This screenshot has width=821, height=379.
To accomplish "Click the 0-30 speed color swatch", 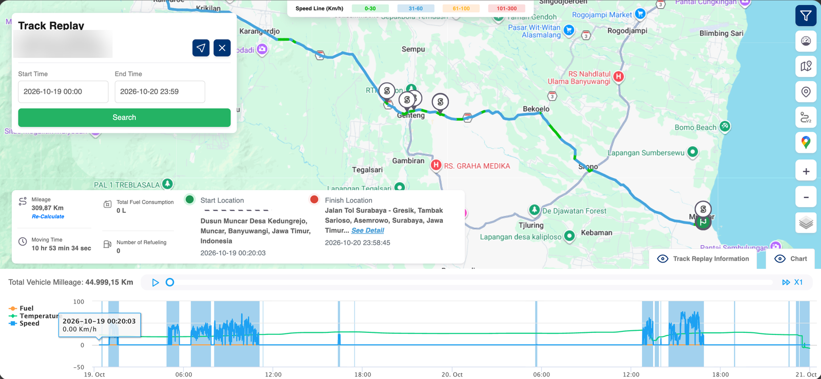I will (370, 9).
